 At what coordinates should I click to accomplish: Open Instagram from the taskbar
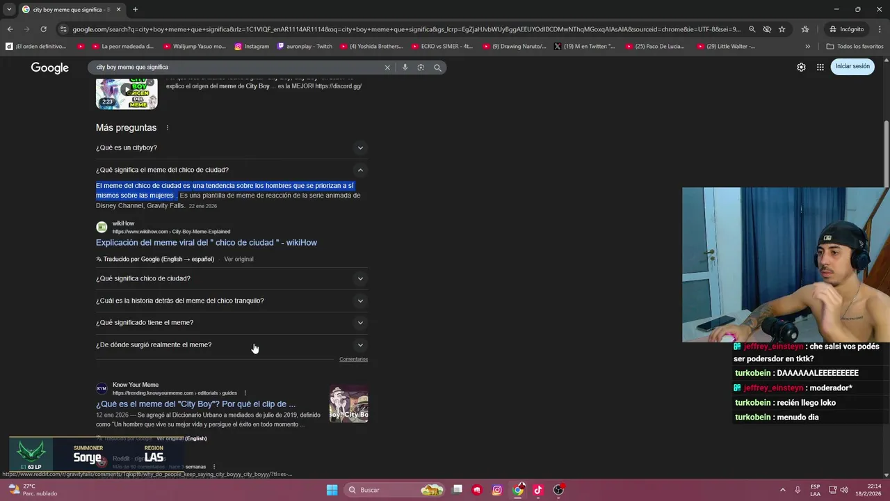point(497,490)
